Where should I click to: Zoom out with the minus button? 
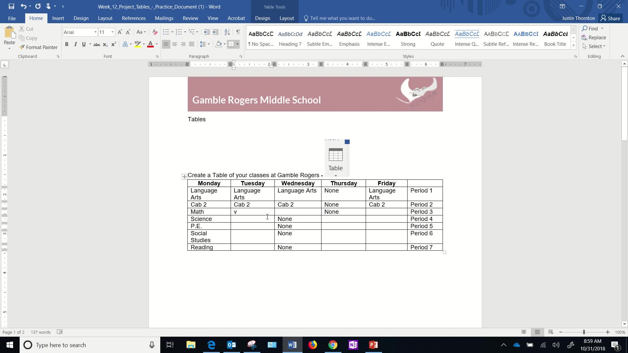click(561, 332)
